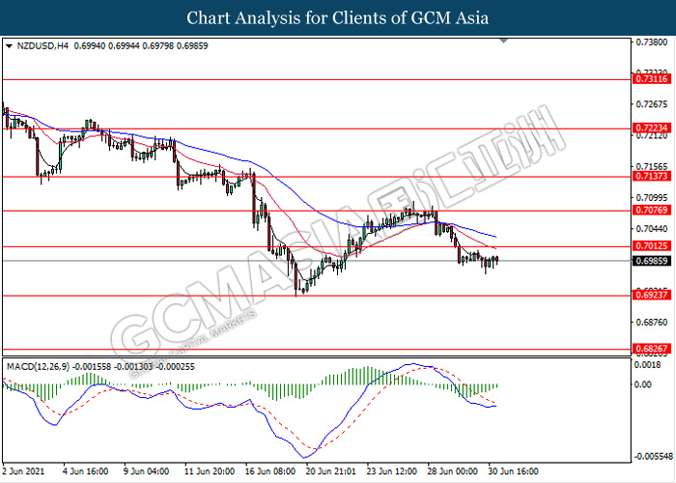Select the 0.71373 price level label
This screenshot has height=483, width=676.
tap(652, 176)
